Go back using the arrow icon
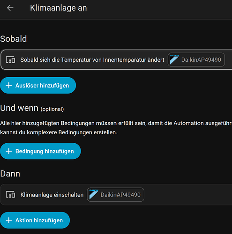The width and height of the screenshot is (232, 234). point(10,8)
